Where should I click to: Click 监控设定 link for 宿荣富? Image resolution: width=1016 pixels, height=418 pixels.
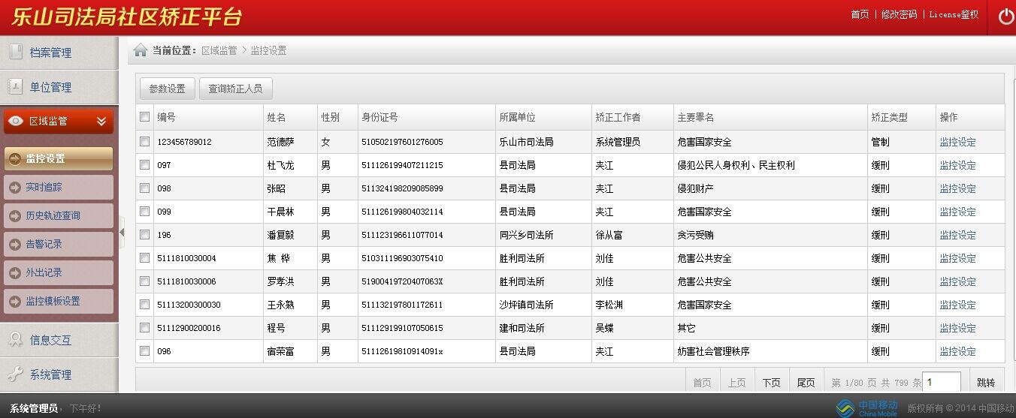(x=957, y=351)
